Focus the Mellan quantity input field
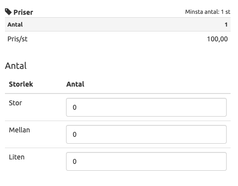The height and width of the screenshot is (186, 238). coord(146,134)
